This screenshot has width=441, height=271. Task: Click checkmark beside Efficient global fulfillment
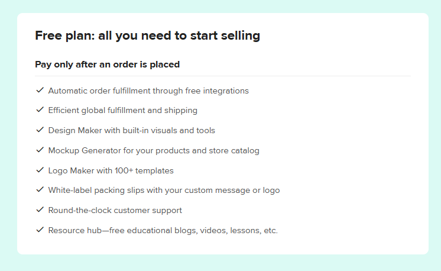[x=40, y=109]
